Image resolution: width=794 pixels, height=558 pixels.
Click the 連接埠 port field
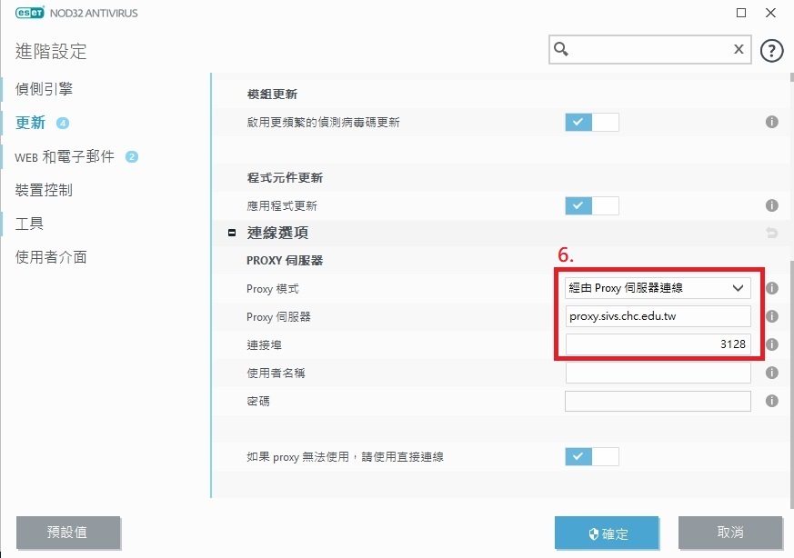[x=658, y=344]
